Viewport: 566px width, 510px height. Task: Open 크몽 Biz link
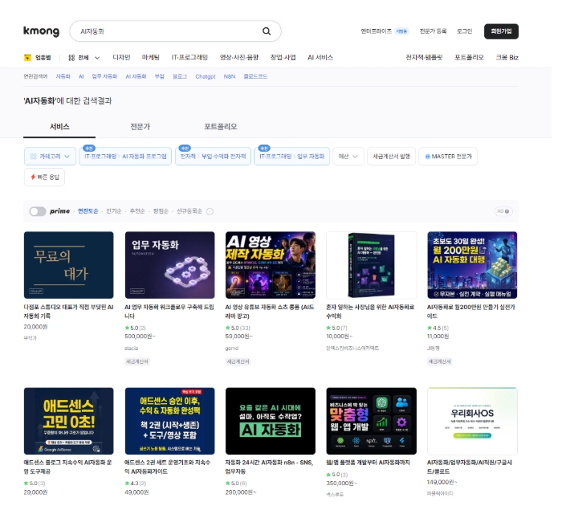pyautogui.click(x=507, y=58)
